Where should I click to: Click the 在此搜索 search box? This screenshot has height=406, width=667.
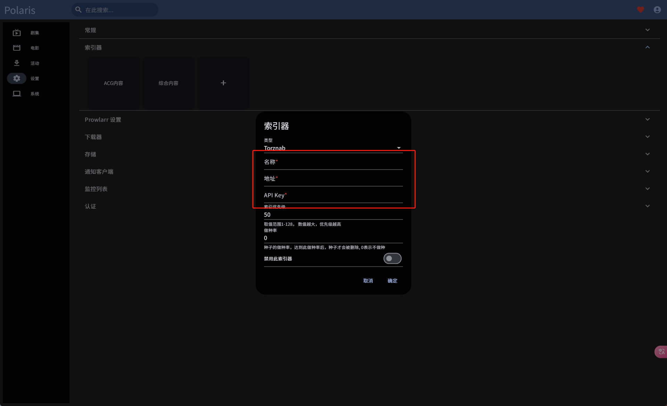click(x=115, y=10)
